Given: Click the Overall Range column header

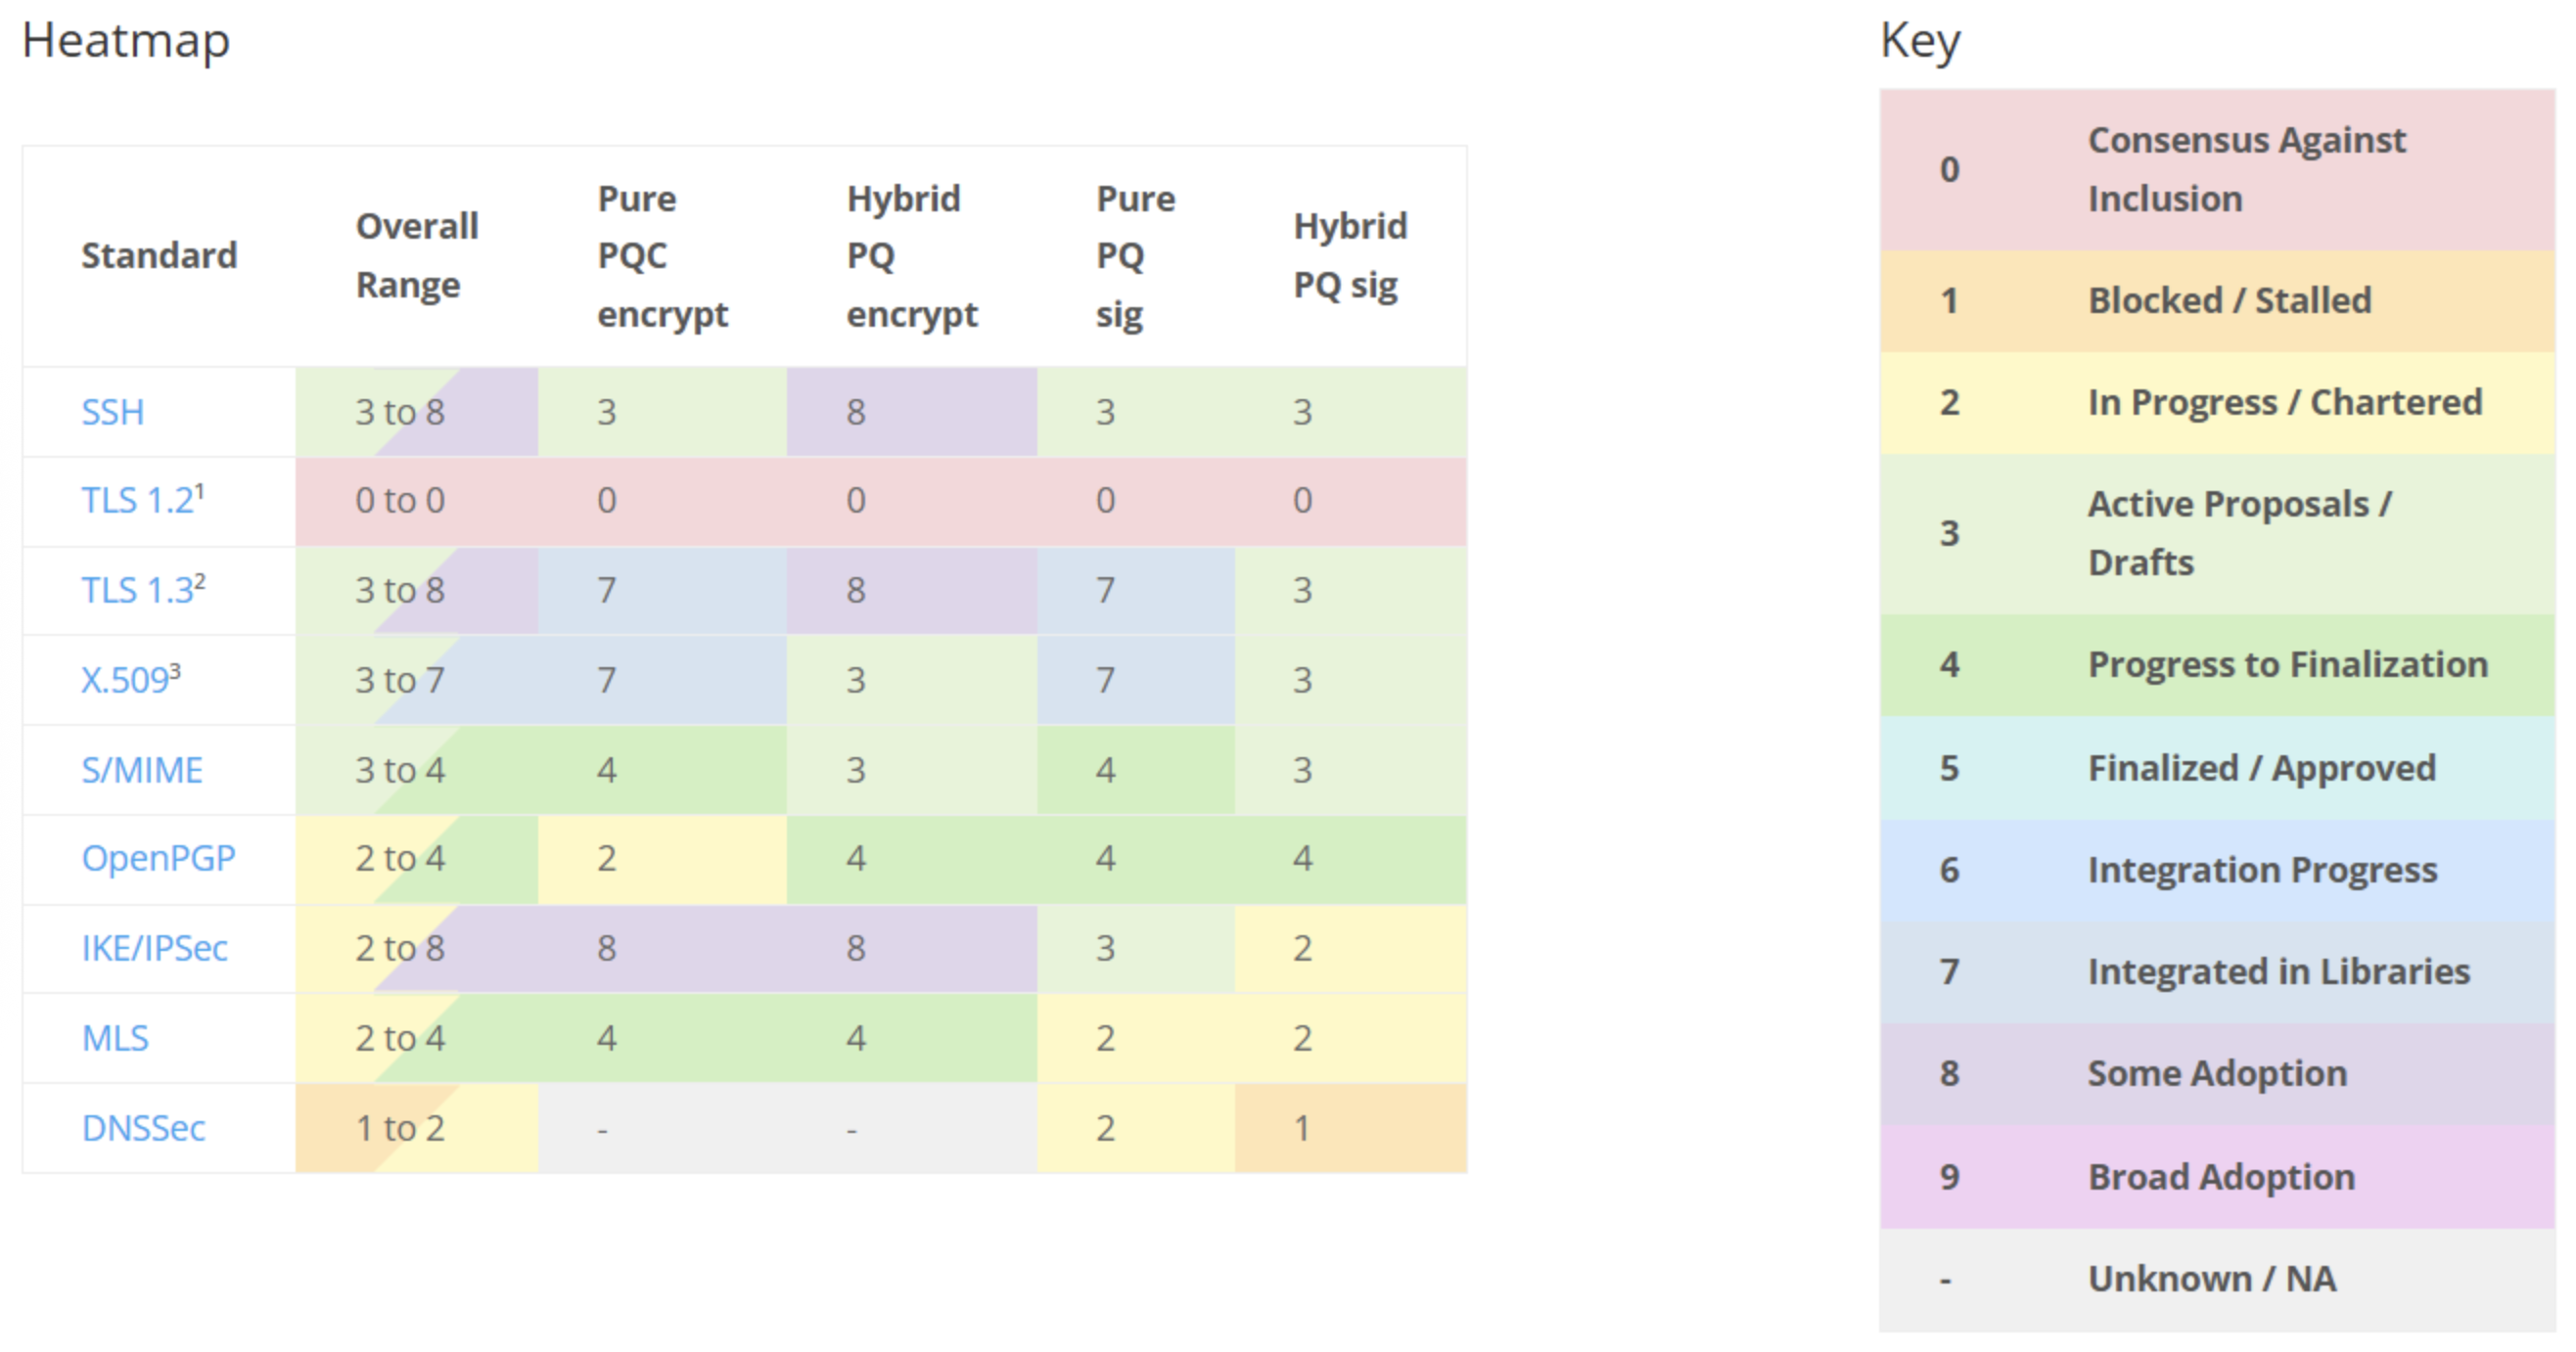Looking at the screenshot, I should point(417,255).
